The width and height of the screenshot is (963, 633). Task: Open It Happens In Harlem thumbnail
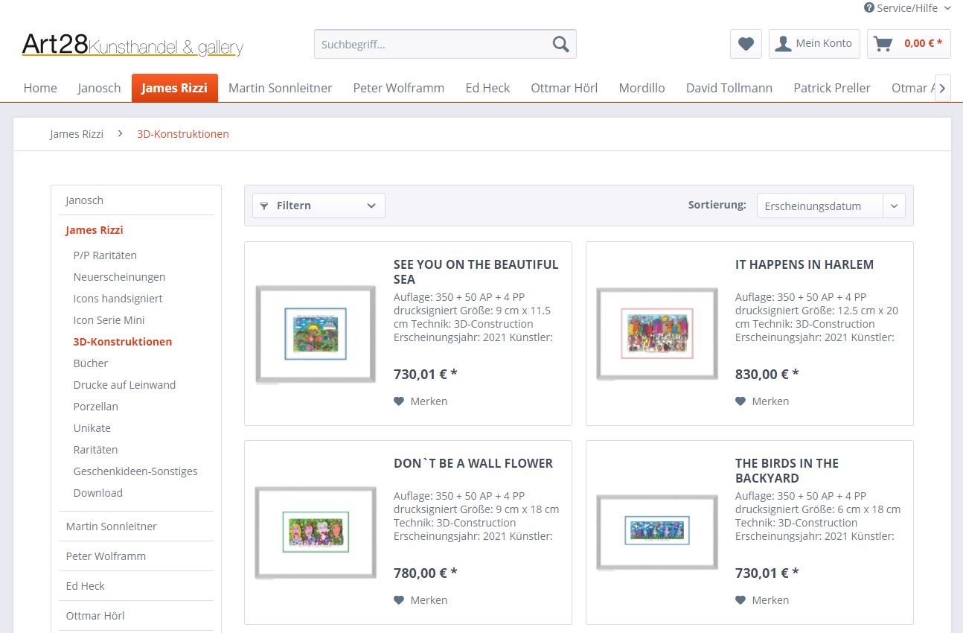point(657,334)
